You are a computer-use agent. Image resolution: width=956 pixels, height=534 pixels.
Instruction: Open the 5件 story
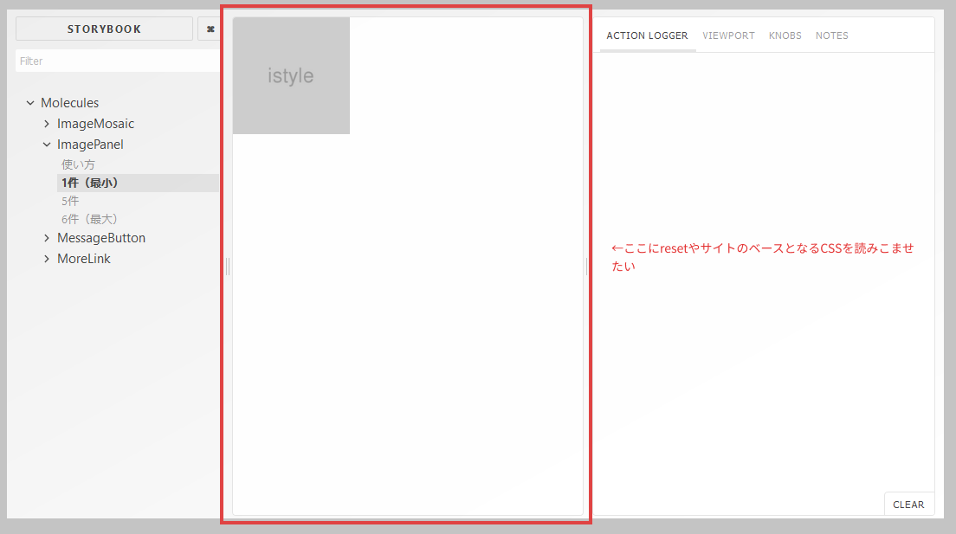click(70, 200)
